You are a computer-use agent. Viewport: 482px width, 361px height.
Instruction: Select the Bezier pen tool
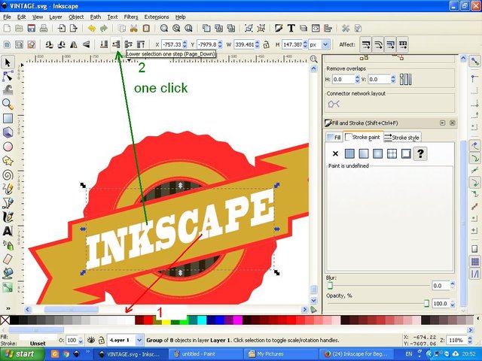(8, 202)
